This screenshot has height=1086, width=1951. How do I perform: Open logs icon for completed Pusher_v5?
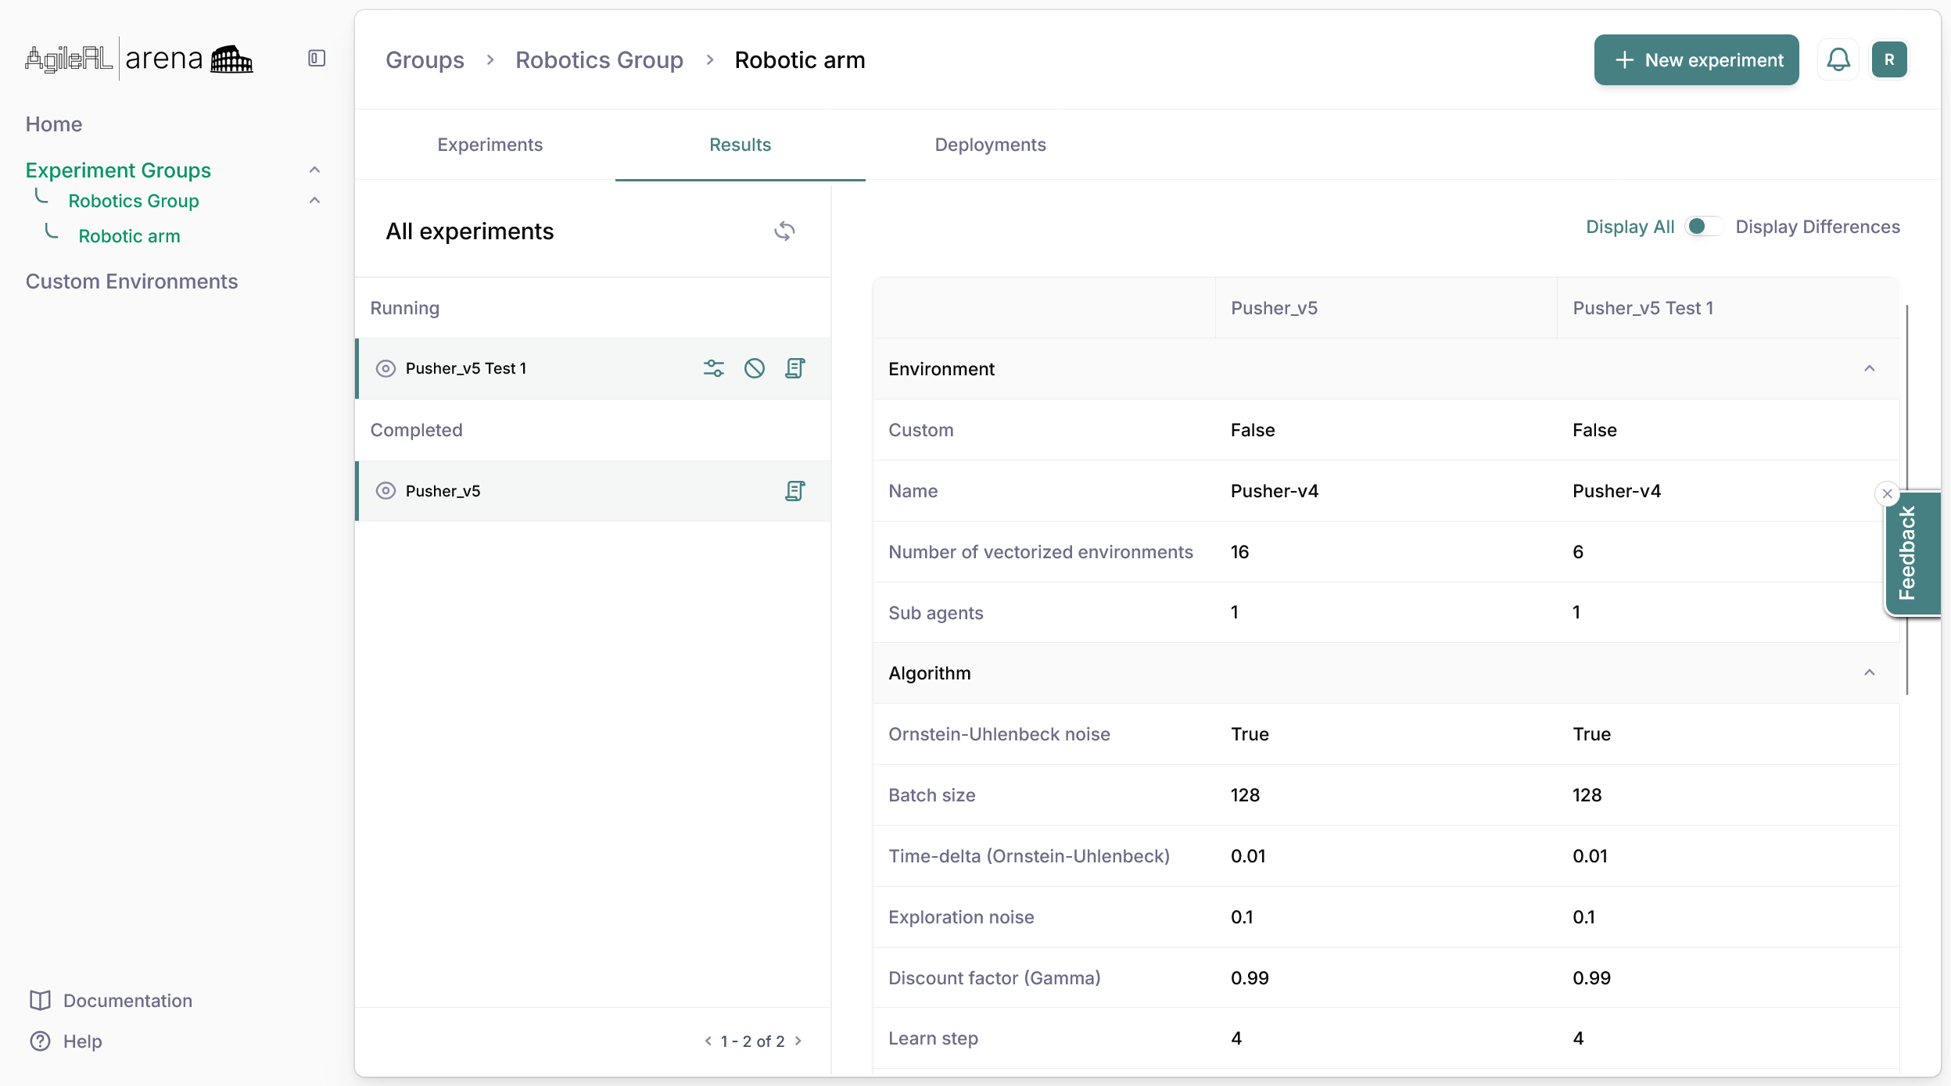coord(794,491)
